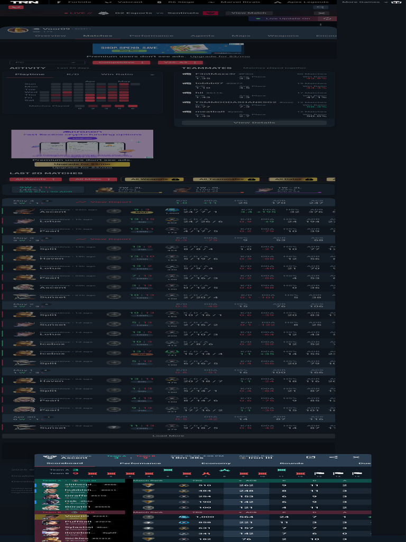Refresh using the icon beside Live Update On
The height and width of the screenshot is (542, 406).
coord(327,19)
